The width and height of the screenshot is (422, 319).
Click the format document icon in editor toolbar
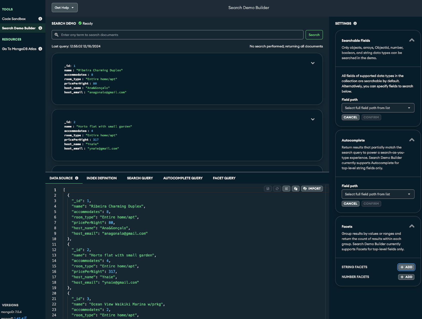pyautogui.click(x=286, y=189)
